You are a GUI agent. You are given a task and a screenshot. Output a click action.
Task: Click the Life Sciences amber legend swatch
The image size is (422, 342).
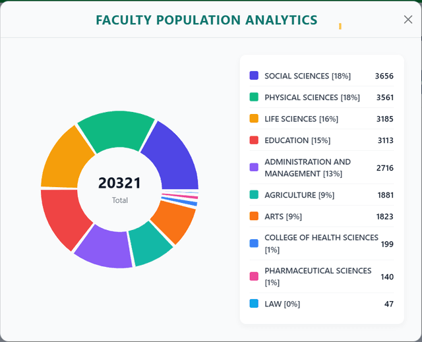coord(254,119)
